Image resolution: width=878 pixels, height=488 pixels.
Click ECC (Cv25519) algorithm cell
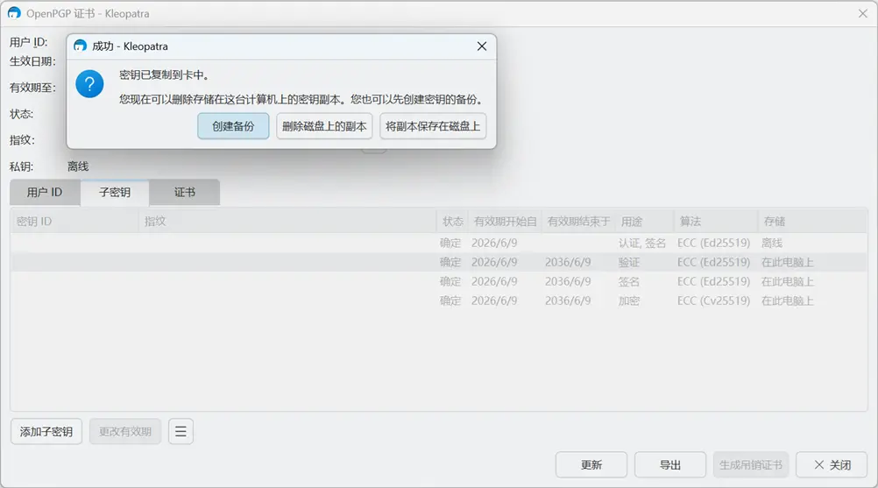click(713, 301)
